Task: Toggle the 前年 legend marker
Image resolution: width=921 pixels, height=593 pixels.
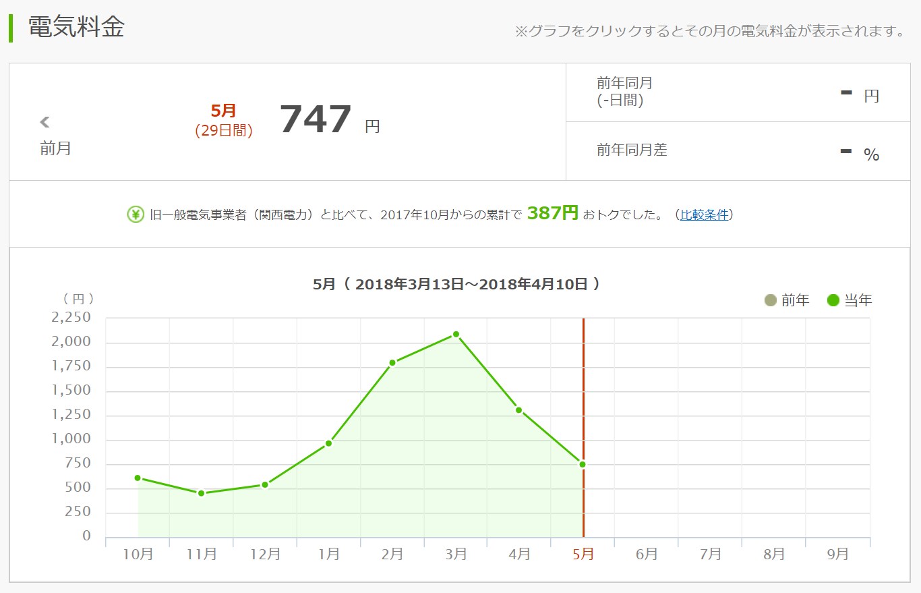Action: click(x=771, y=300)
